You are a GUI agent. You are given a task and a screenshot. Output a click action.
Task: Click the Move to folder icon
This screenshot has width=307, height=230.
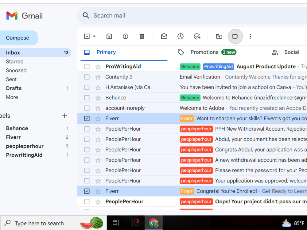[219, 36]
